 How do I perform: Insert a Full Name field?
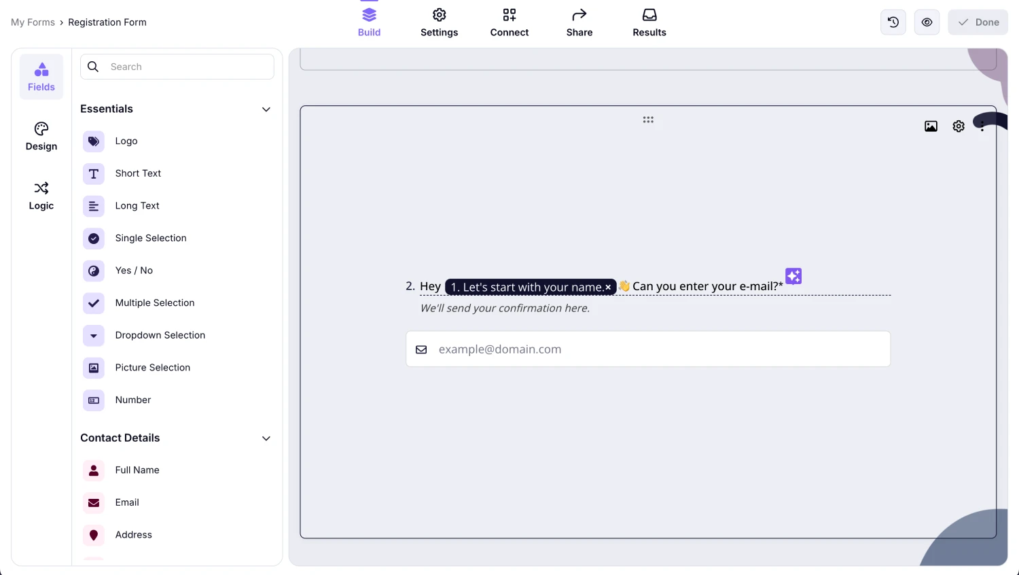pyautogui.click(x=137, y=470)
